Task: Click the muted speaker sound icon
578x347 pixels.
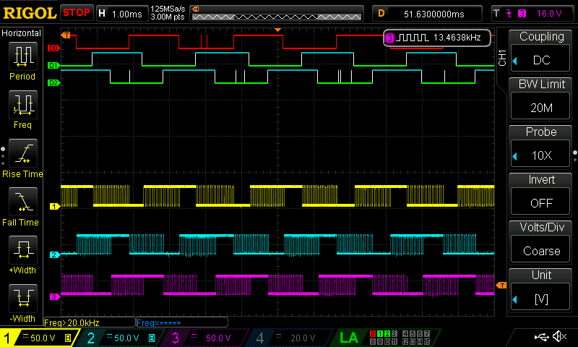Action: point(560,336)
